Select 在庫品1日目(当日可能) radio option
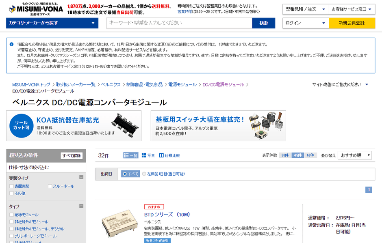This screenshot has height=243, width=382. click(144, 174)
